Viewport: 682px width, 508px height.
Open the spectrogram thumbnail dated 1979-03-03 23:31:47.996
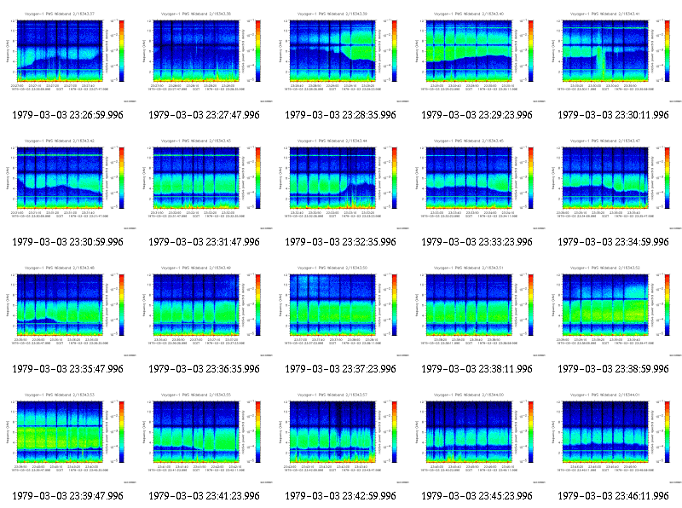(205, 183)
